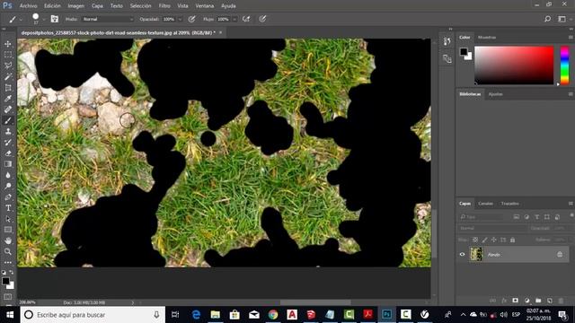Create new adjustment layer icon

point(527,301)
